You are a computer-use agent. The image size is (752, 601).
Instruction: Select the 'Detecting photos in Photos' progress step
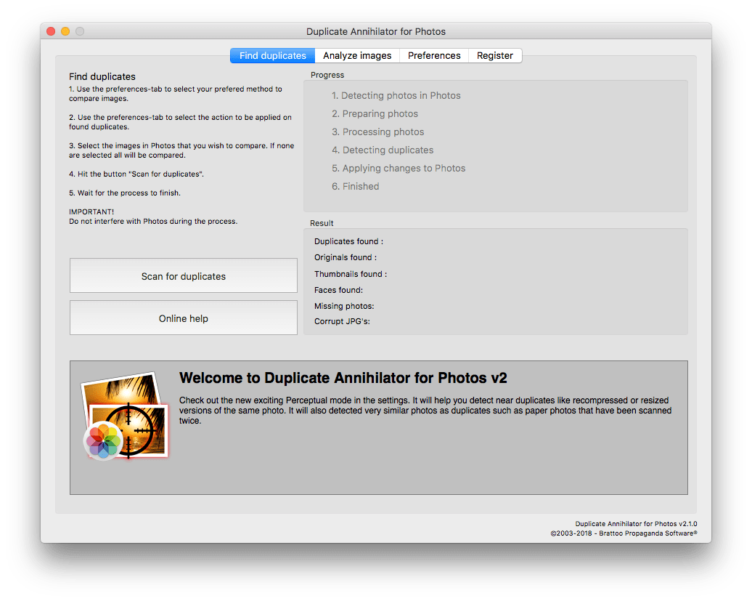396,95
